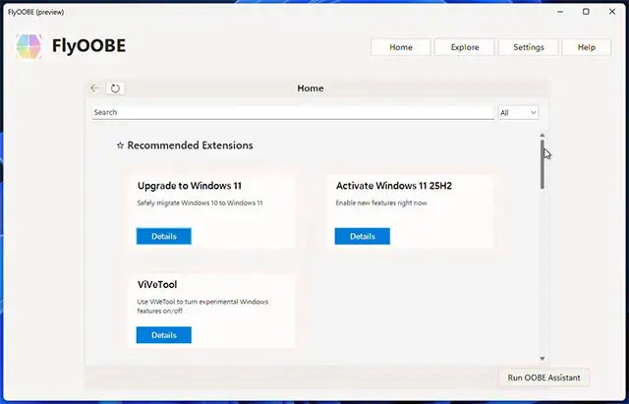The height and width of the screenshot is (404, 629).
Task: Switch to the Explore section
Action: pos(465,47)
